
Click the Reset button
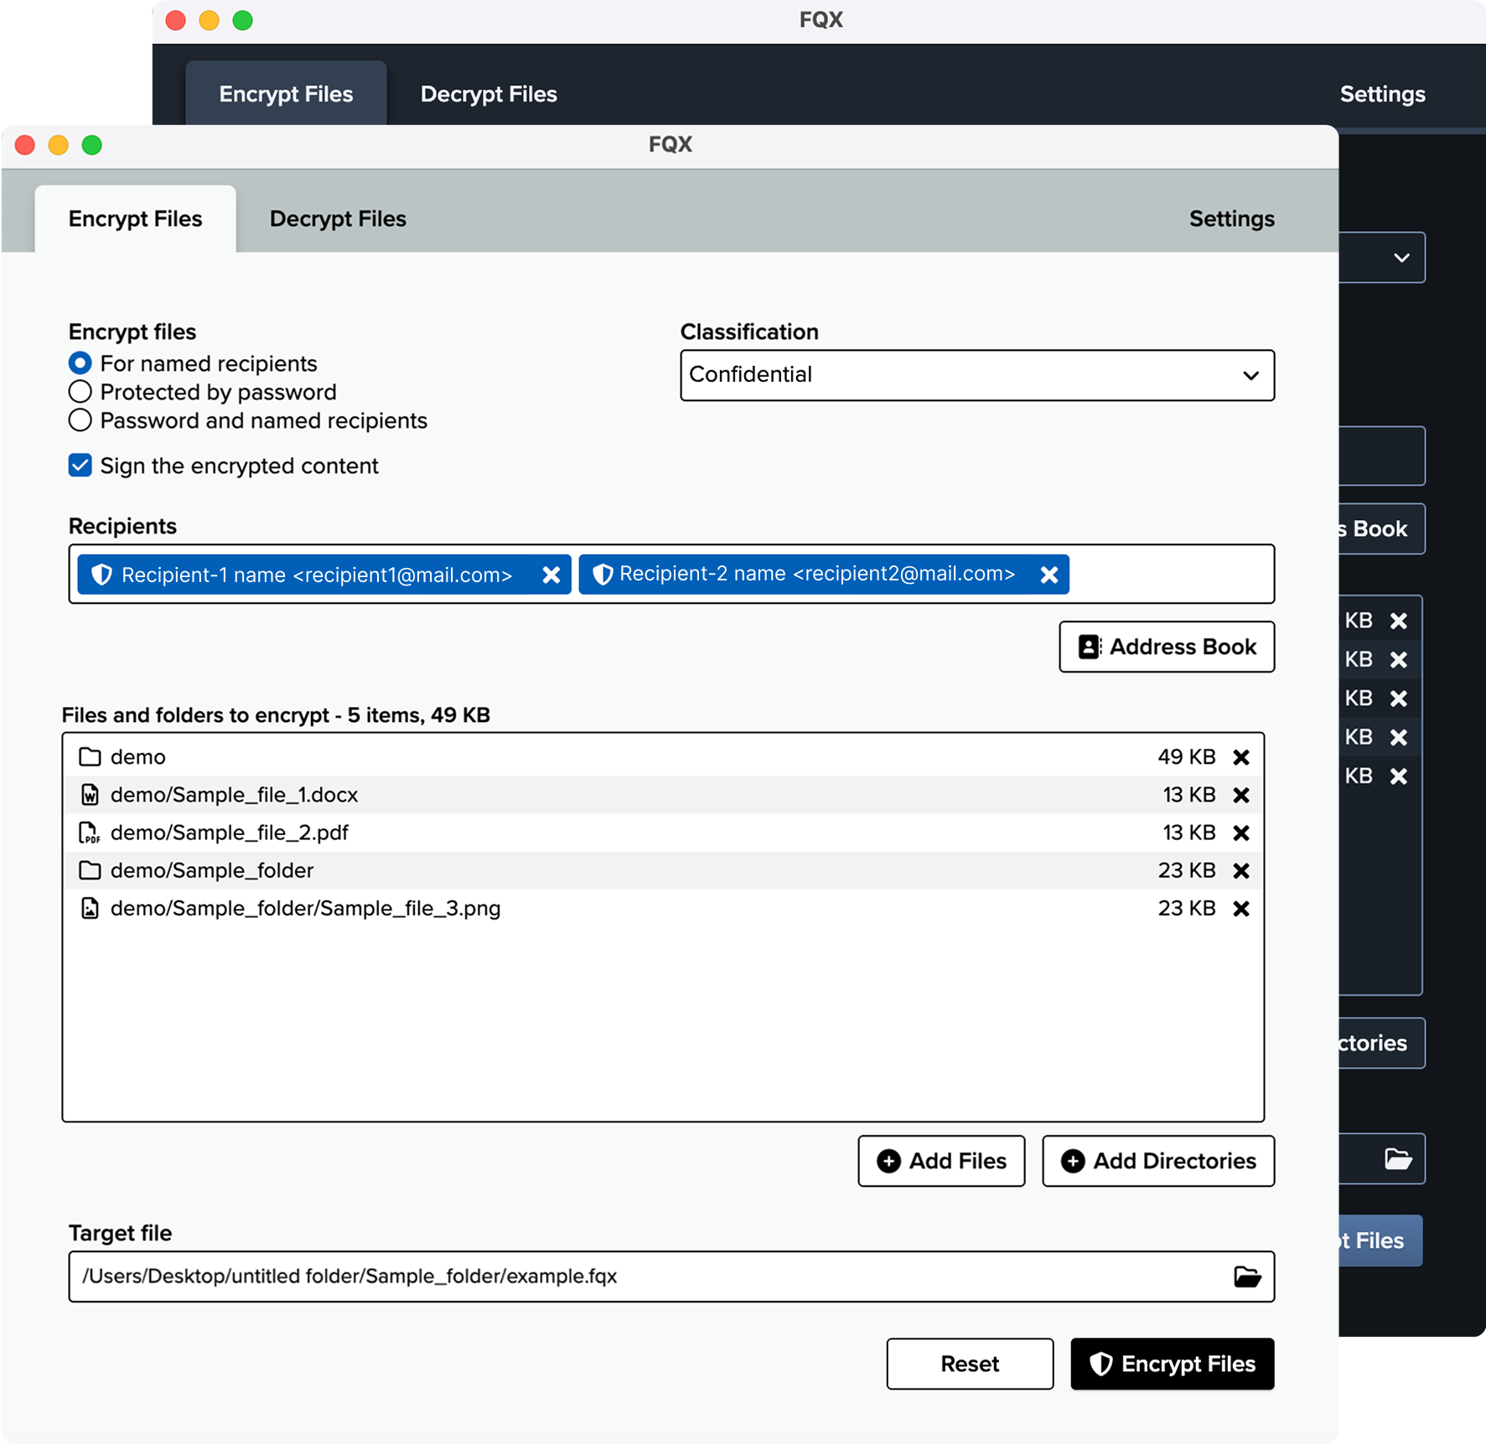[969, 1364]
